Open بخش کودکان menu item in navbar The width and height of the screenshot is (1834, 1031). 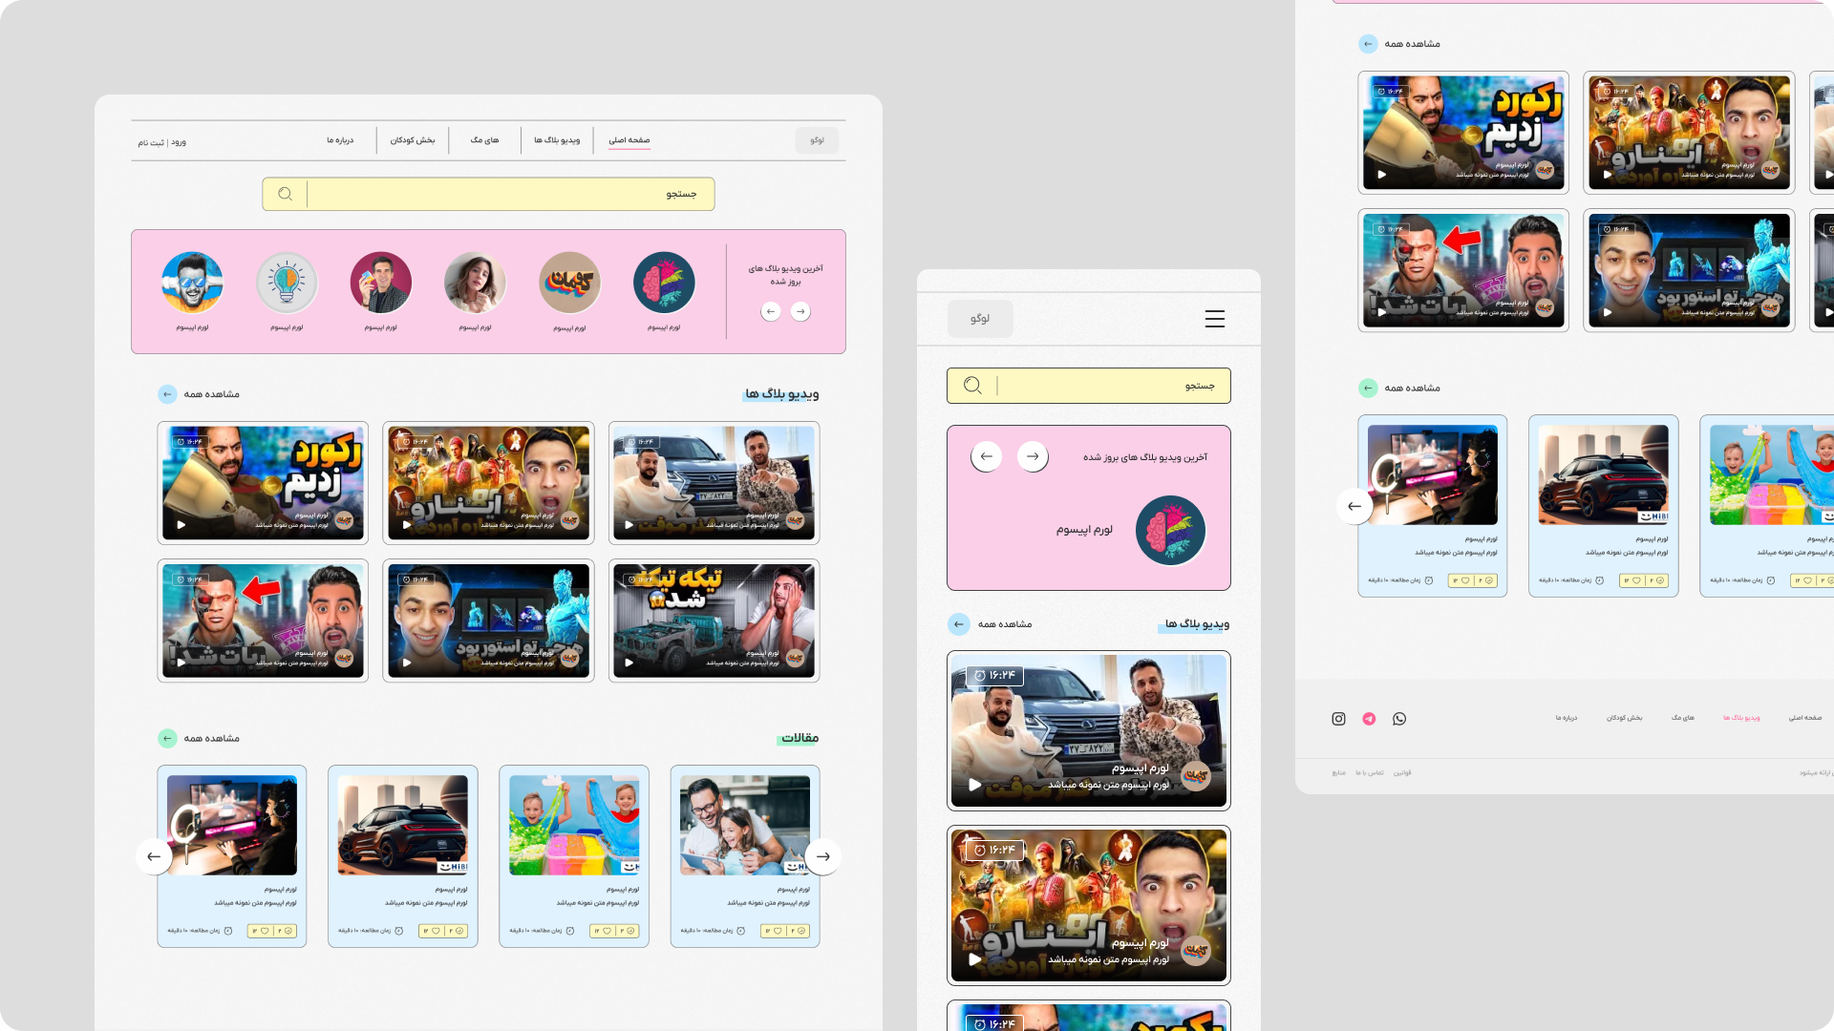pyautogui.click(x=413, y=140)
